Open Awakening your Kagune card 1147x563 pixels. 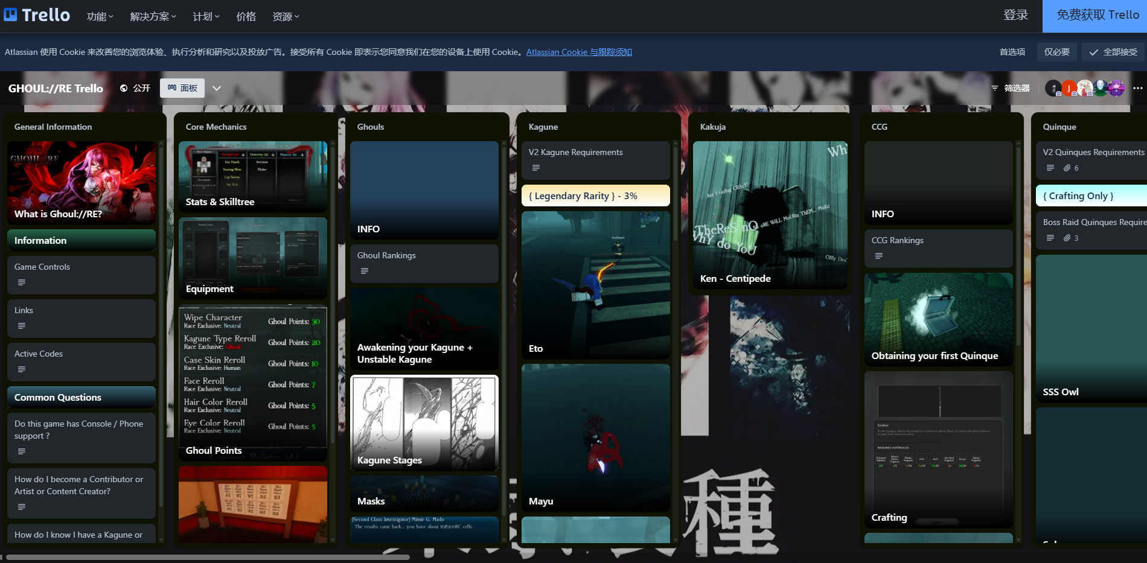click(424, 329)
